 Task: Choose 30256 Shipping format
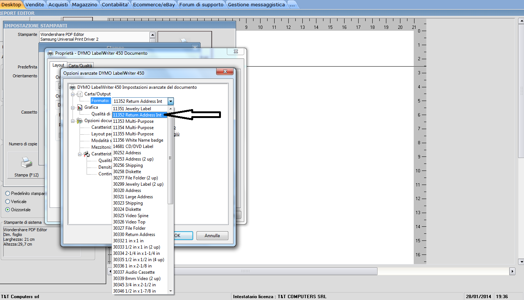coord(140,165)
